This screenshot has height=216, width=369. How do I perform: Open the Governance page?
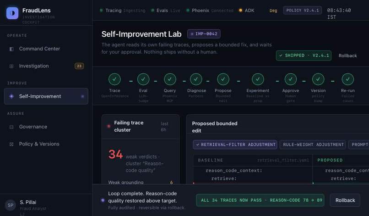click(46, 127)
